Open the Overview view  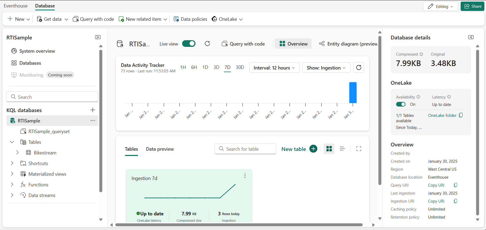[x=293, y=44]
